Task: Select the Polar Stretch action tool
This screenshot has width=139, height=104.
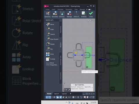Action: coord(52,39)
